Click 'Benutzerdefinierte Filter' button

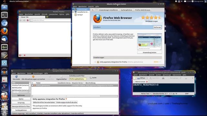(x=21, y=106)
